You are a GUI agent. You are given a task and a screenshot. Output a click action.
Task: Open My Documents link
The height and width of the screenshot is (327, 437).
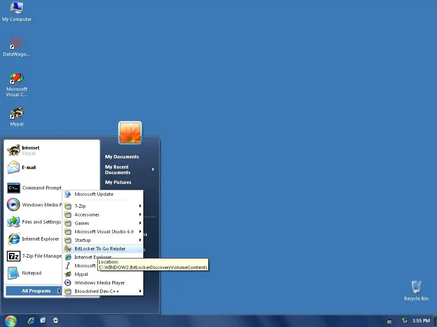pos(122,157)
